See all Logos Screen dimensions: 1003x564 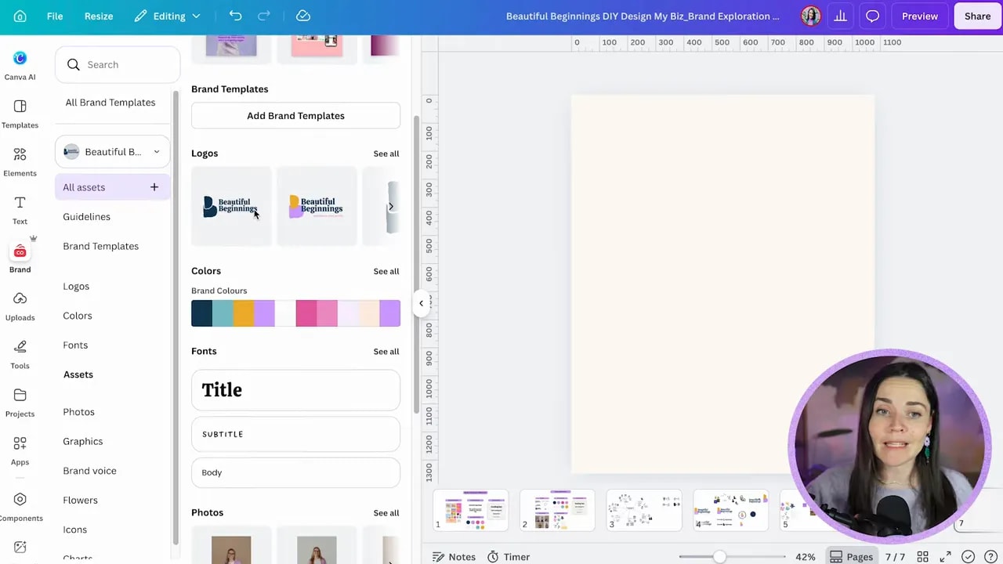pyautogui.click(x=386, y=154)
